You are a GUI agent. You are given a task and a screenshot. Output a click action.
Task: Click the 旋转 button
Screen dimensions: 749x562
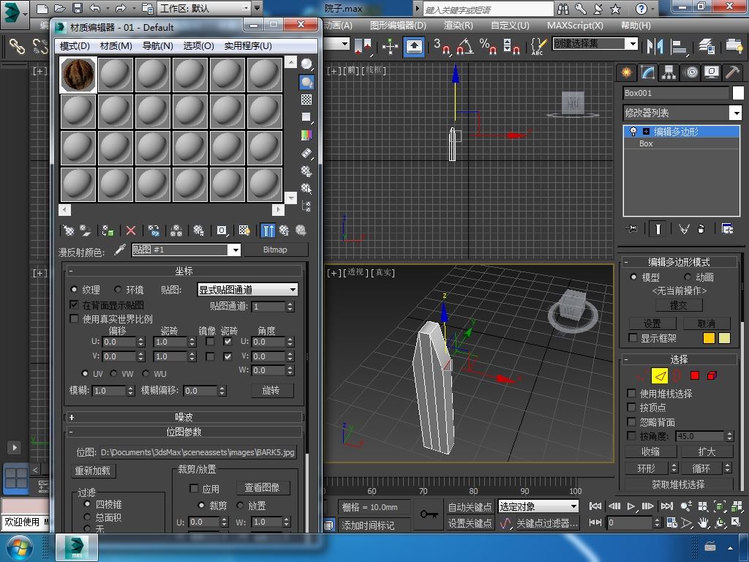tap(271, 390)
